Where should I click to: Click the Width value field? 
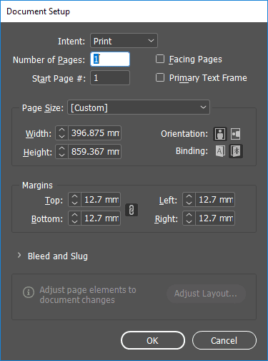click(95, 133)
